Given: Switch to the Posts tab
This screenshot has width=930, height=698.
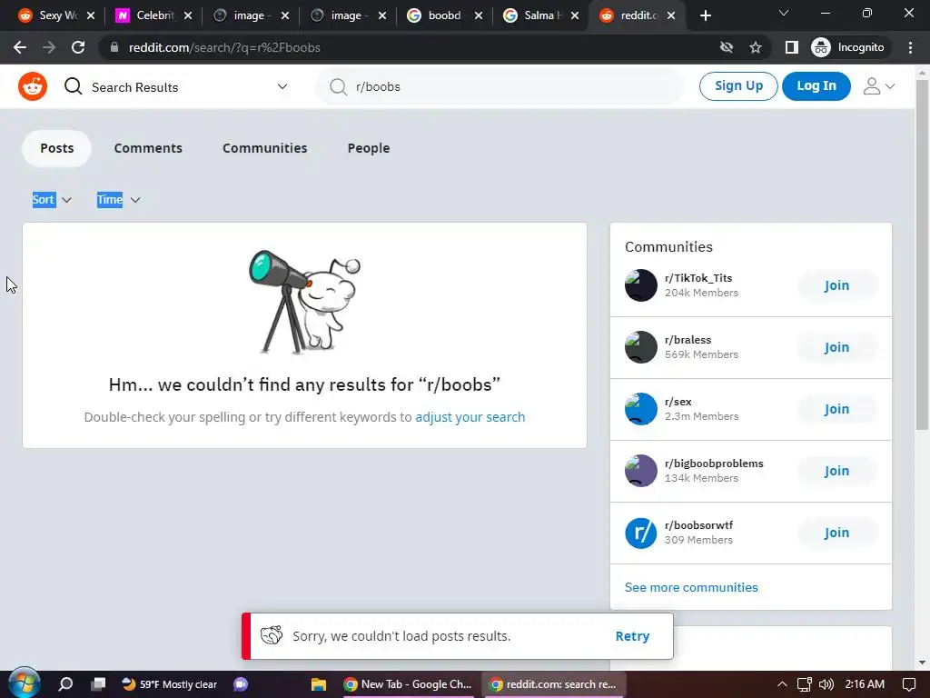Looking at the screenshot, I should click(x=57, y=148).
